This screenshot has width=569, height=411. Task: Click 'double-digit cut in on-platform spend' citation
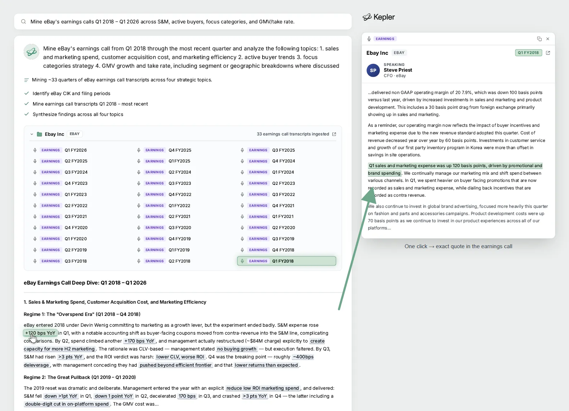tap(67, 404)
